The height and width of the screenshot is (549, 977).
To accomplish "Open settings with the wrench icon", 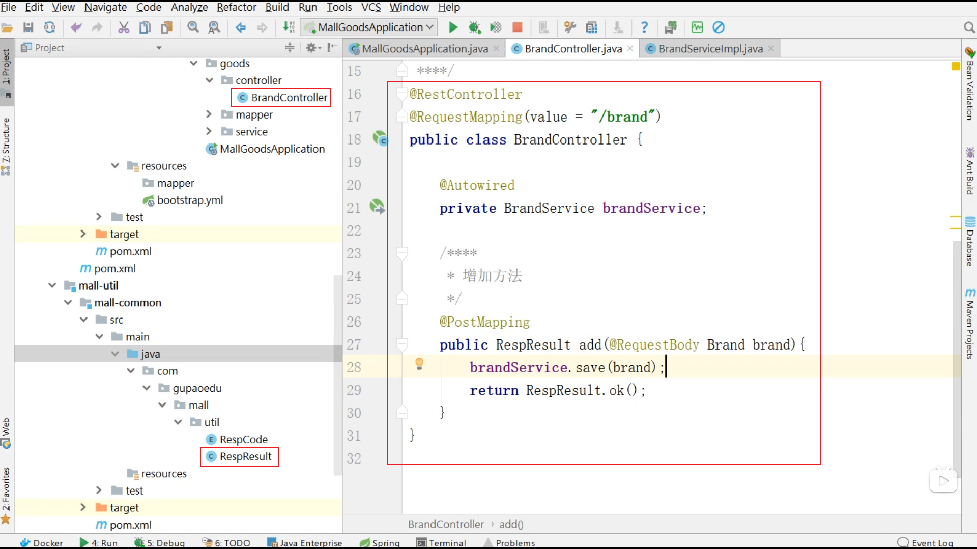I will point(570,27).
